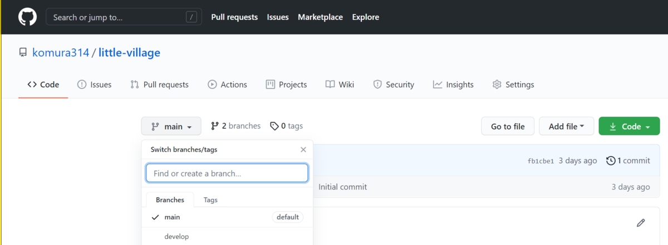Open the main branch dropdown
Image resolution: width=668 pixels, height=245 pixels.
(x=171, y=126)
